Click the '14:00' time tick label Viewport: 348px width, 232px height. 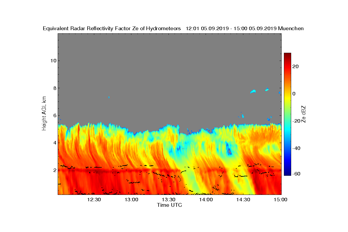coord(206,200)
